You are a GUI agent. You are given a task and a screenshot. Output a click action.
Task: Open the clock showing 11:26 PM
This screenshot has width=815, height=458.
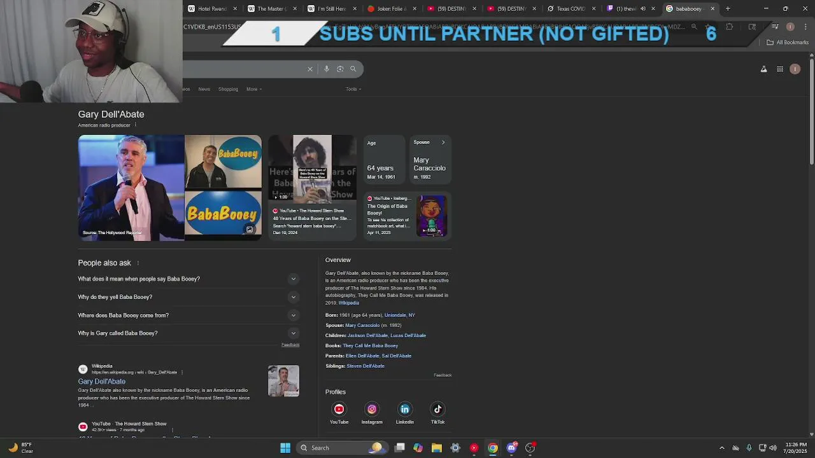point(796,448)
